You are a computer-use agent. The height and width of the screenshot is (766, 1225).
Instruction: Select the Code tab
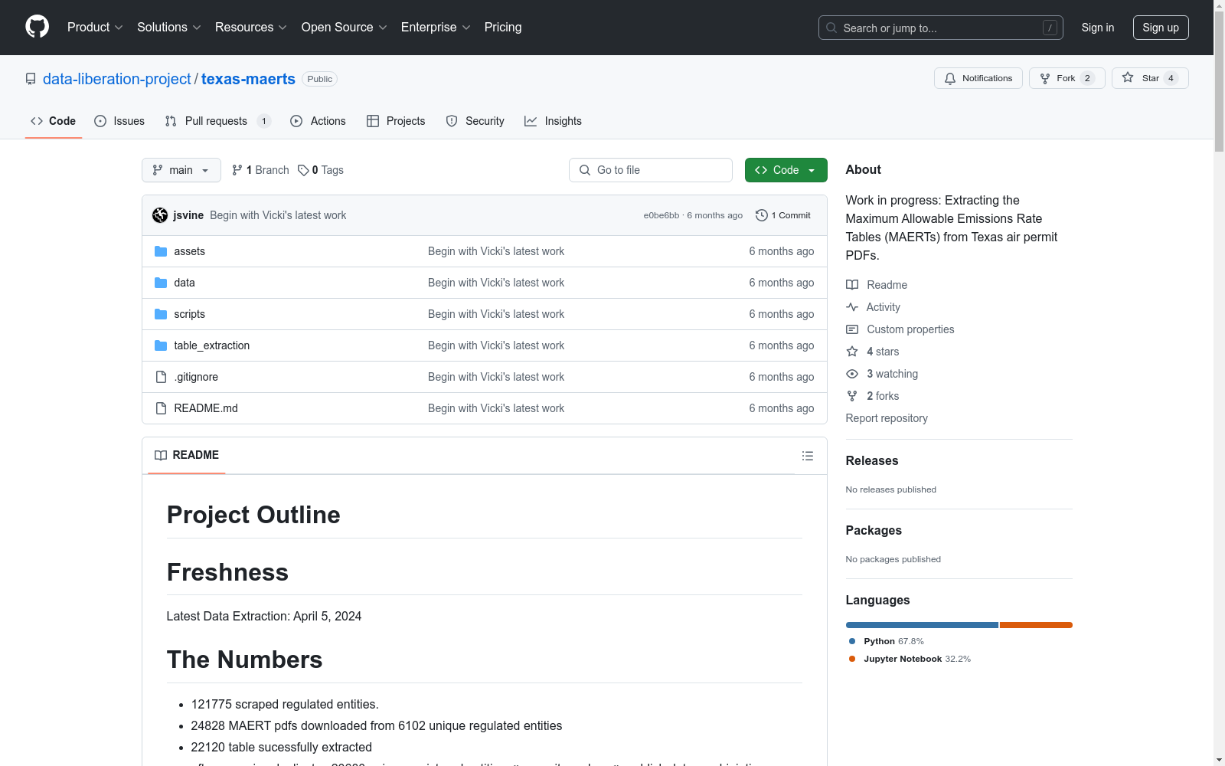coord(54,121)
